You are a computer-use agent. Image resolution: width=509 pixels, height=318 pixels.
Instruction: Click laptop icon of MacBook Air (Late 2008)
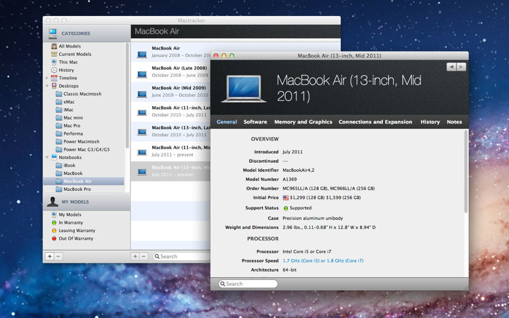pyautogui.click(x=142, y=74)
